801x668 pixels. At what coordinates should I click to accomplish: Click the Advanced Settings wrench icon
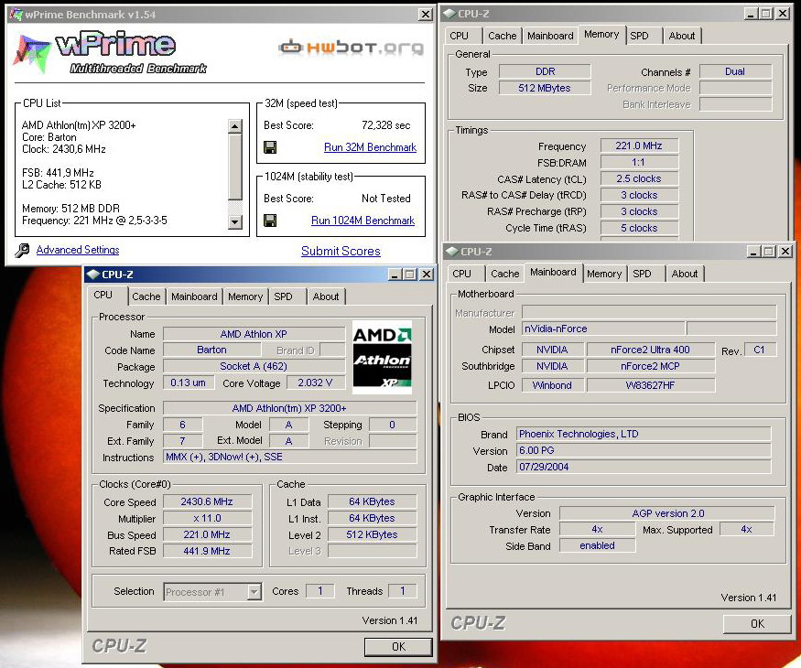tap(22, 250)
